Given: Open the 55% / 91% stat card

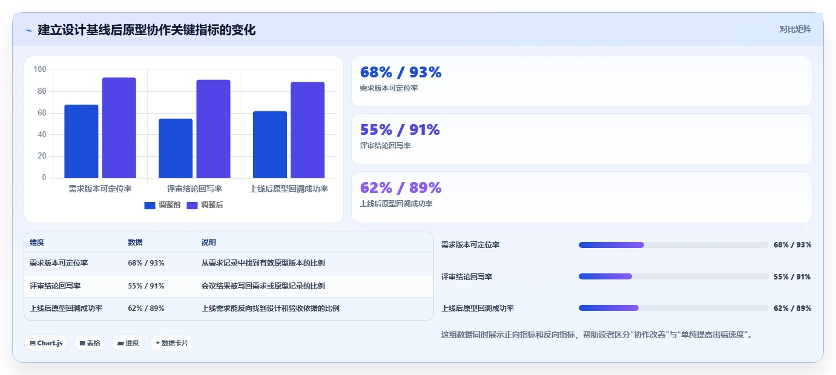Looking at the screenshot, I should [582, 139].
